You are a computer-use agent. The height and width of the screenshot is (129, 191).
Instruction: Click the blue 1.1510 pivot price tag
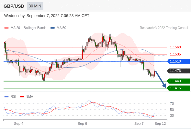[x=178, y=61]
